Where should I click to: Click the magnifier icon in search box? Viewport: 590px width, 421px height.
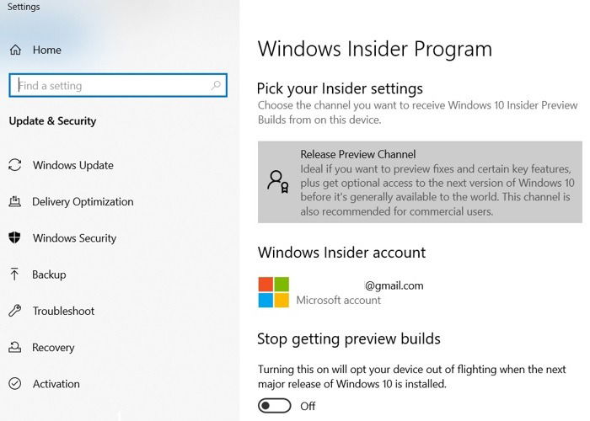coord(216,85)
